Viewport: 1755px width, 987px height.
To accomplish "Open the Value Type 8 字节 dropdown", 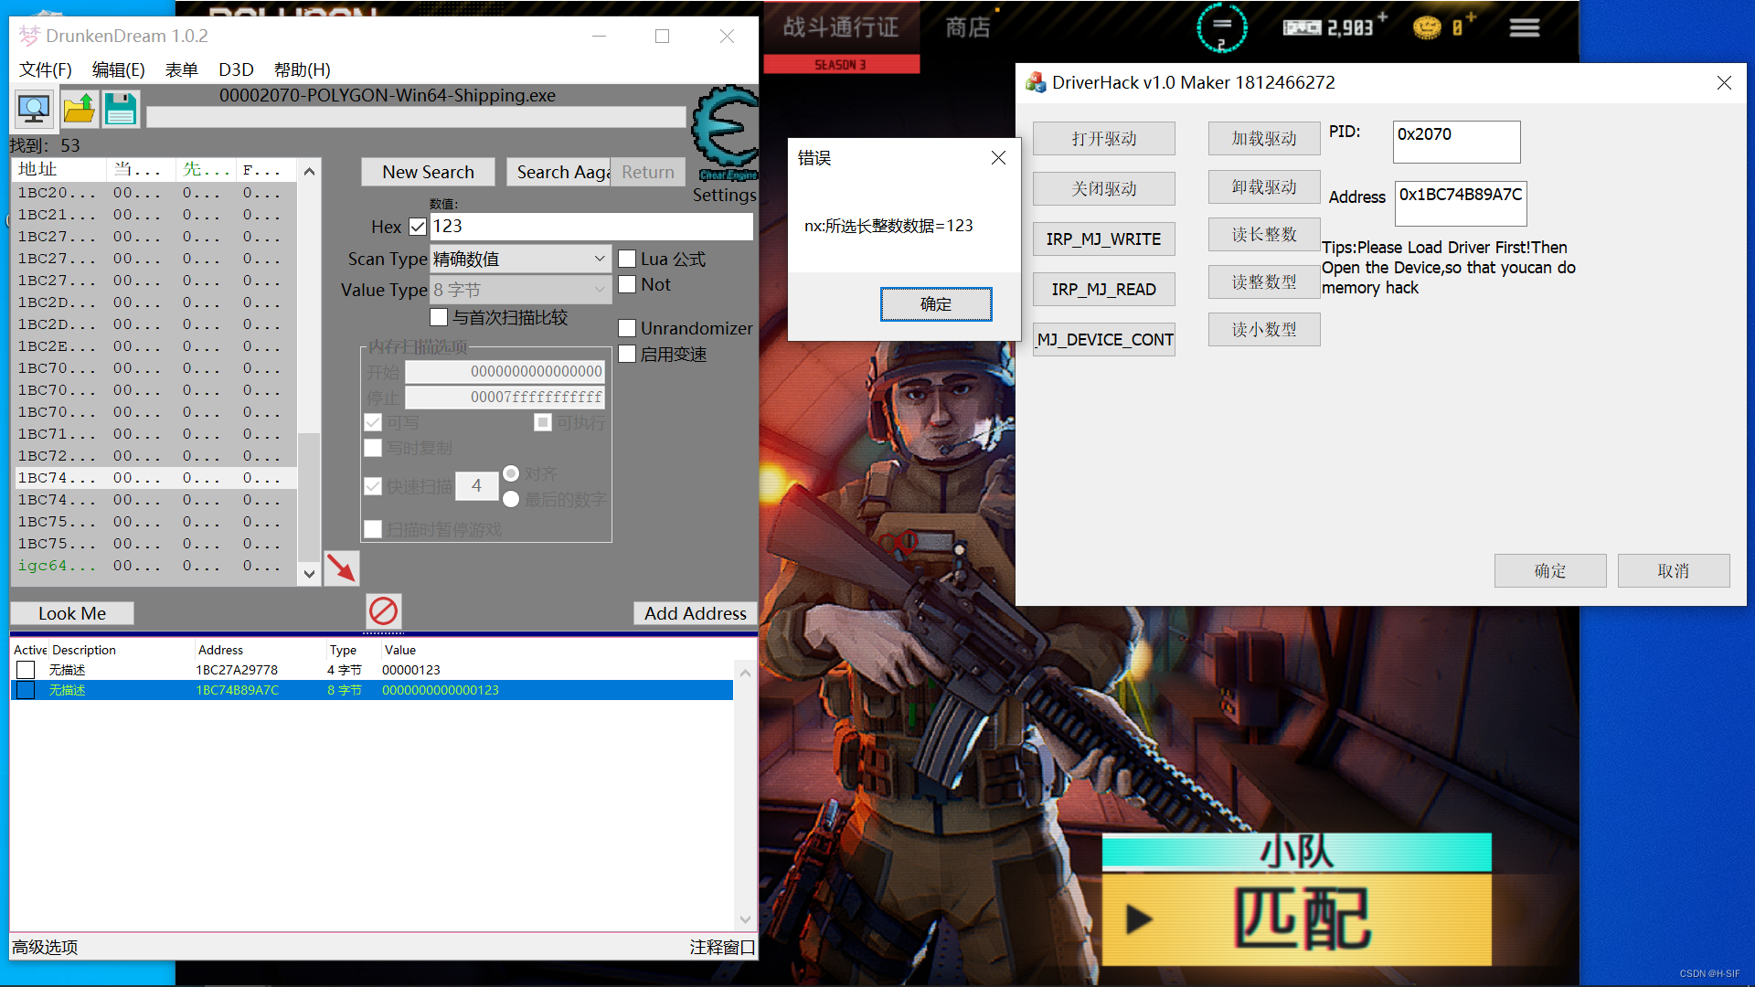I will 519,290.
